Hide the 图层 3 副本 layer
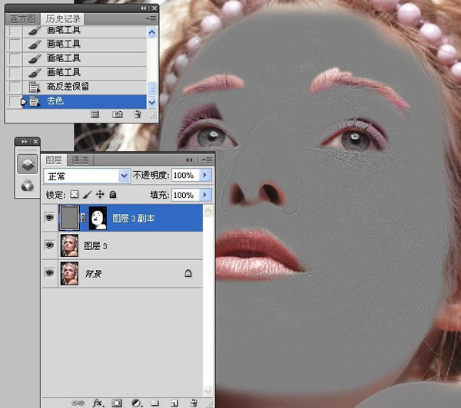The width and height of the screenshot is (461, 408). point(49,218)
